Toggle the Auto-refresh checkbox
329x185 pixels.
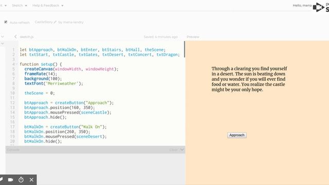coord(6,22)
